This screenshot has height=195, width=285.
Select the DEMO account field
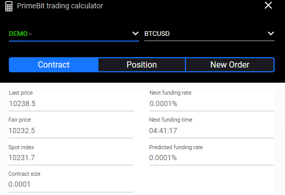pos(74,34)
